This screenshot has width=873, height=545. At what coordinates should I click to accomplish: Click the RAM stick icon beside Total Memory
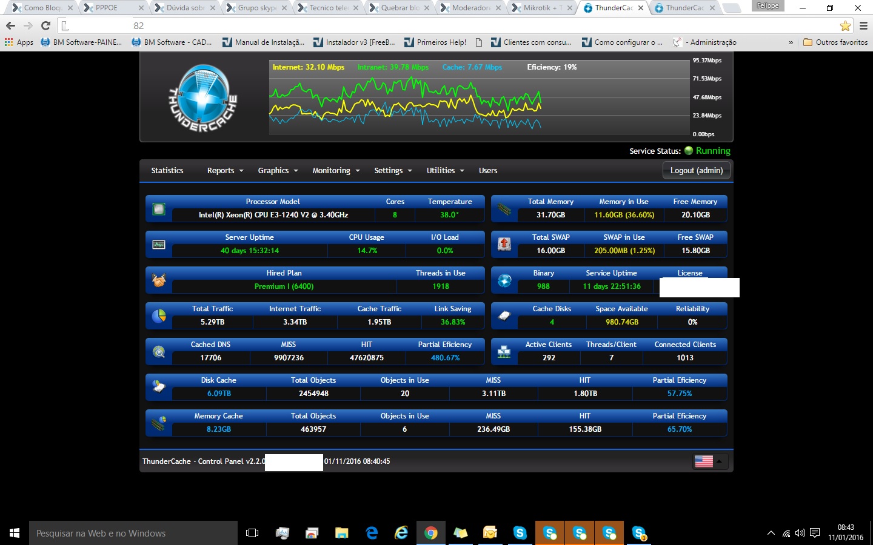tap(504, 210)
